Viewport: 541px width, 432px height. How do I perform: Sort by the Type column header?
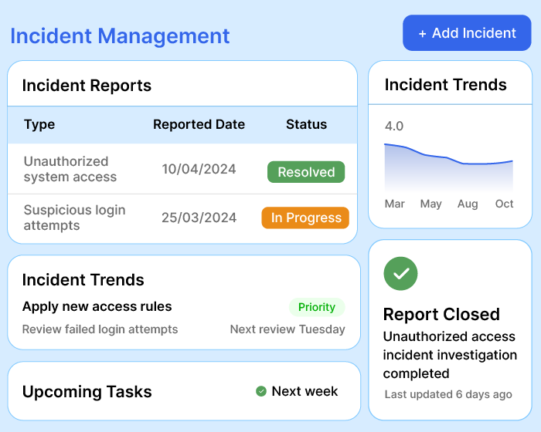[39, 124]
